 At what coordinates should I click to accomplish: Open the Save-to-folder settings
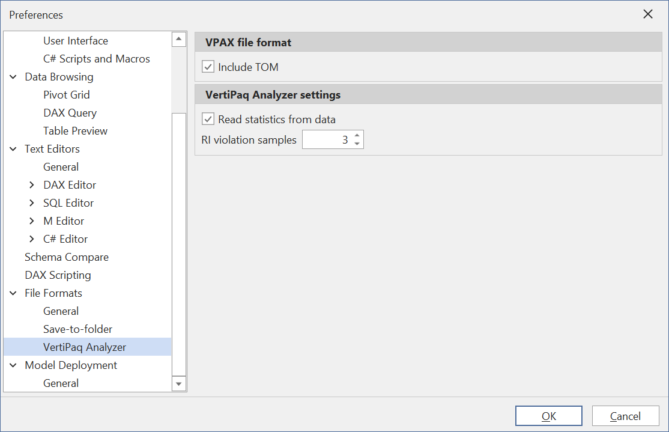tap(77, 329)
